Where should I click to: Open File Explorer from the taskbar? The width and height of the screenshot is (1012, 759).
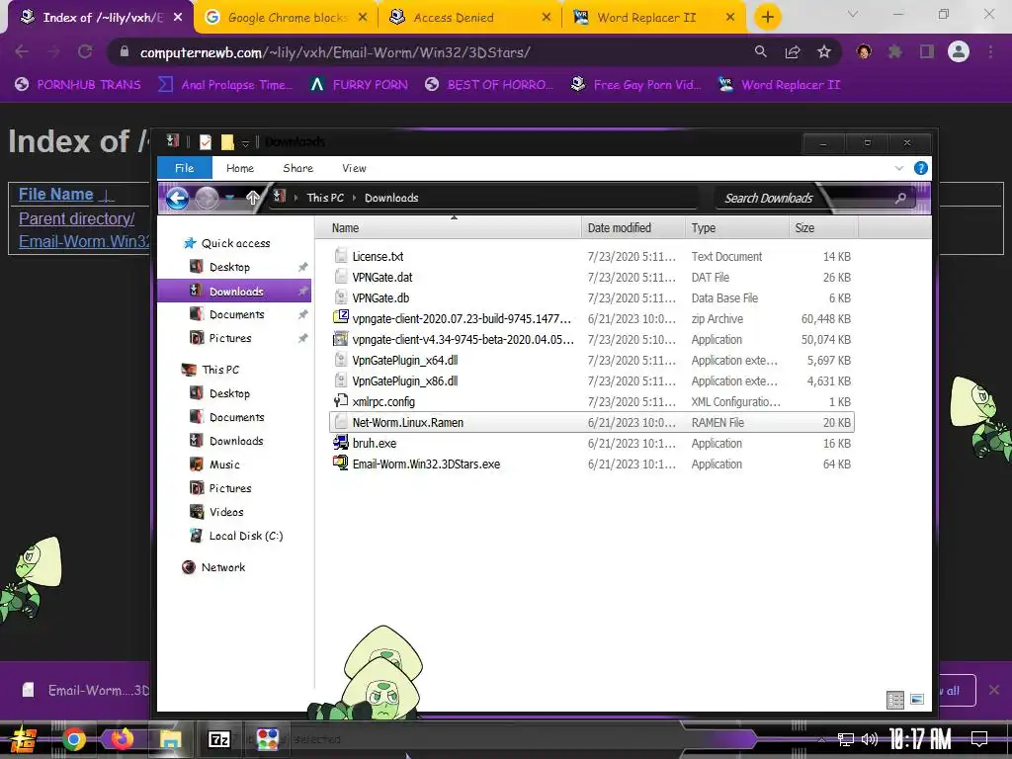(x=170, y=739)
